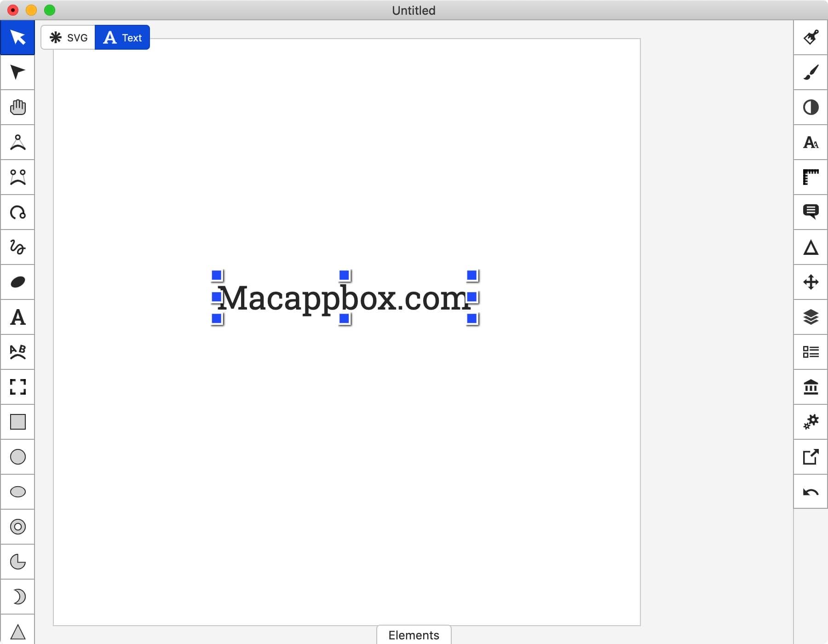Screen dimensions: 828x644
Task: Select the single-point pen curve tool
Action: 17,142
